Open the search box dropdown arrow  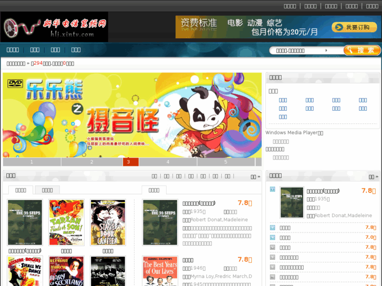326,50
